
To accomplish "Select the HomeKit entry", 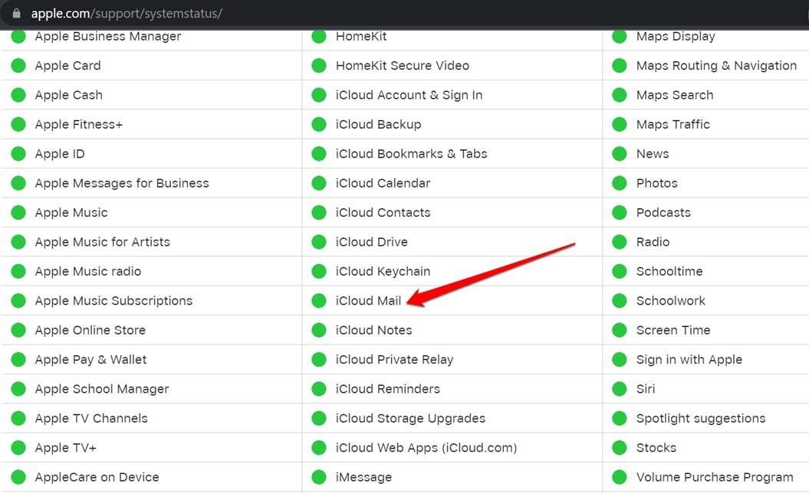I will 361,37.
